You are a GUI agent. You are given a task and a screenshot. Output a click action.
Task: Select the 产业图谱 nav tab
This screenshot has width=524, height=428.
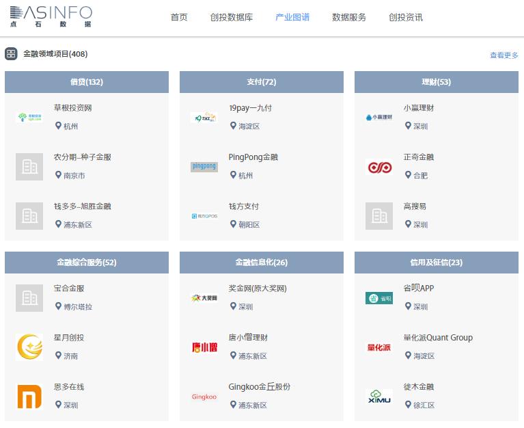point(292,17)
